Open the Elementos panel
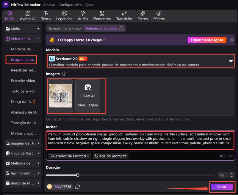 pyautogui.click(x=102, y=16)
